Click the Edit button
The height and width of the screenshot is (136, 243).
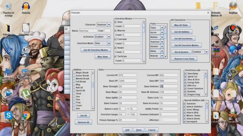[127, 130]
